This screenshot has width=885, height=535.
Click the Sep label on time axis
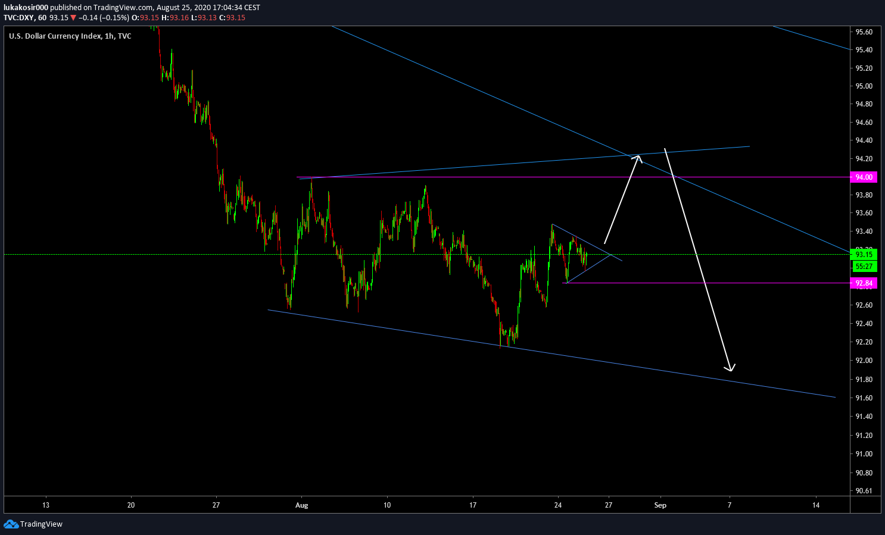[660, 505]
